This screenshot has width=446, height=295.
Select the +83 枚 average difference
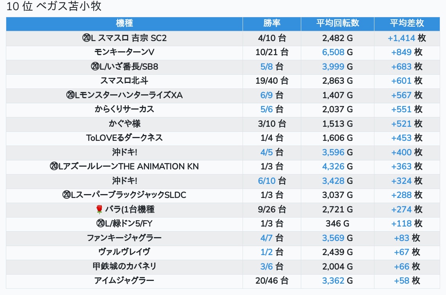click(407, 238)
